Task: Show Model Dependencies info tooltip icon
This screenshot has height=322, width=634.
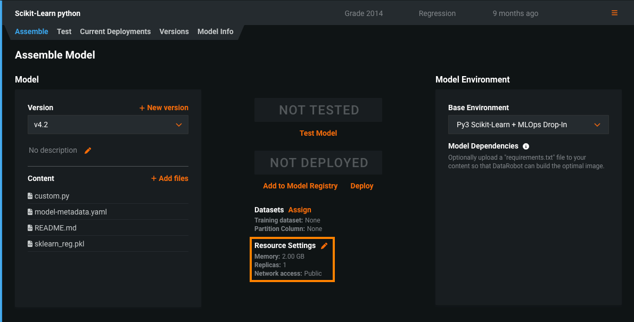Action: point(526,146)
